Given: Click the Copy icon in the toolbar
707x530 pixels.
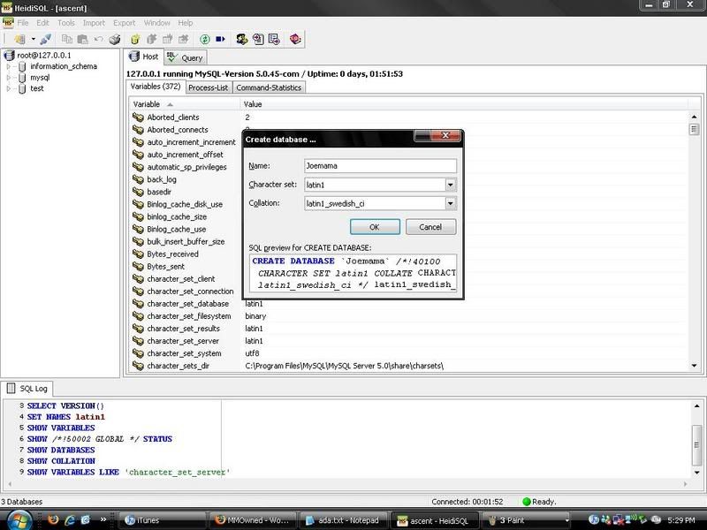Looking at the screenshot, I should coord(67,39).
